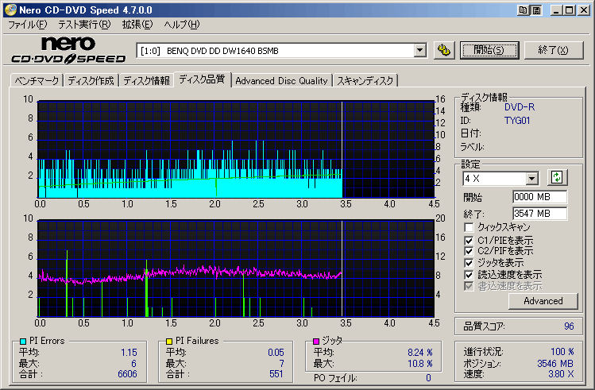Image resolution: width=595 pixels, height=390 pixels.
Task: Click jitter 最大 value 10.8 %
Action: pos(420,364)
